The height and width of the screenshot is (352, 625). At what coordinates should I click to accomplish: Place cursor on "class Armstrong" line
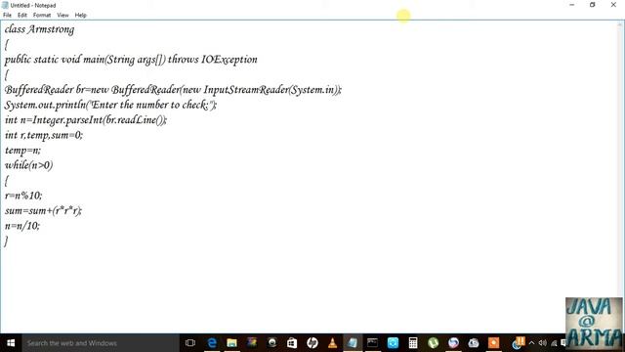click(x=39, y=29)
